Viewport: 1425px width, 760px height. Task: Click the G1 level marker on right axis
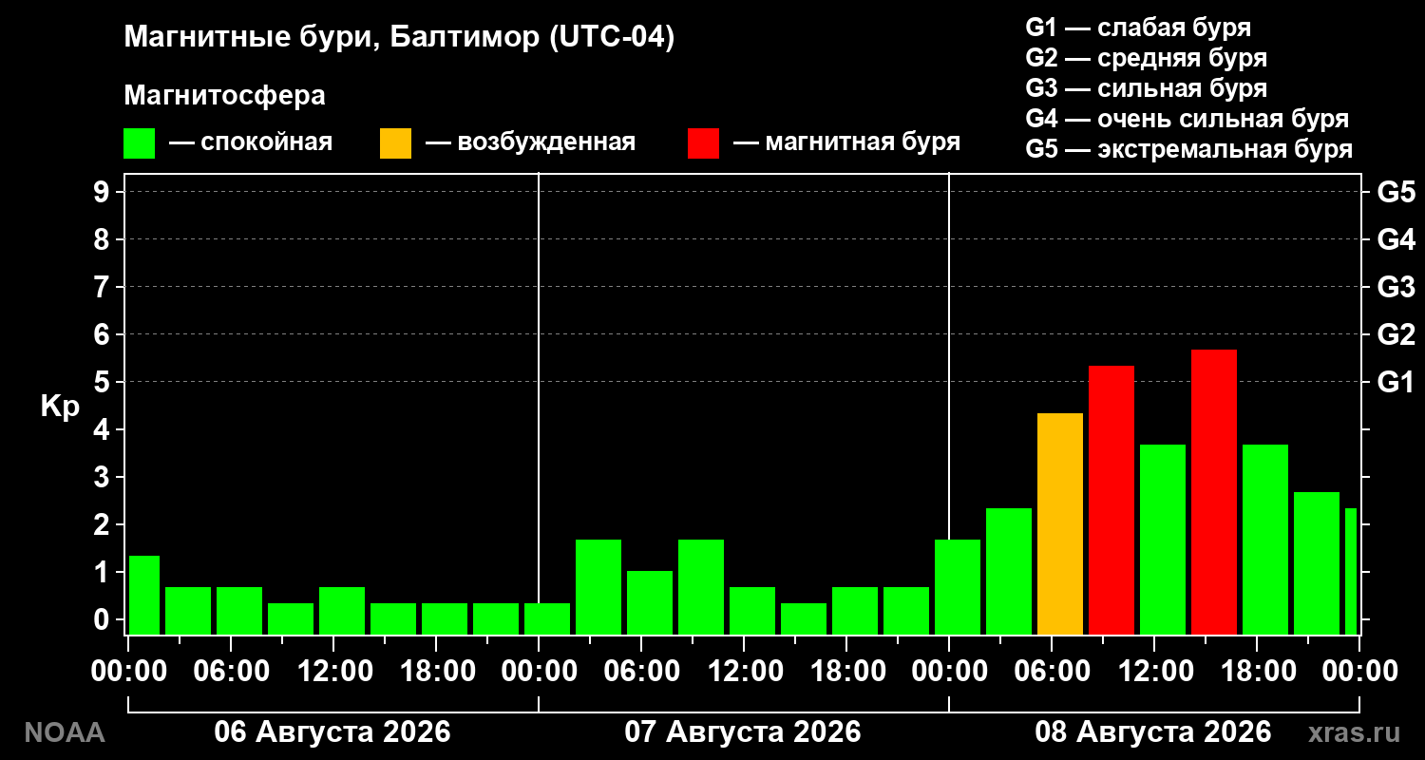tap(1396, 382)
